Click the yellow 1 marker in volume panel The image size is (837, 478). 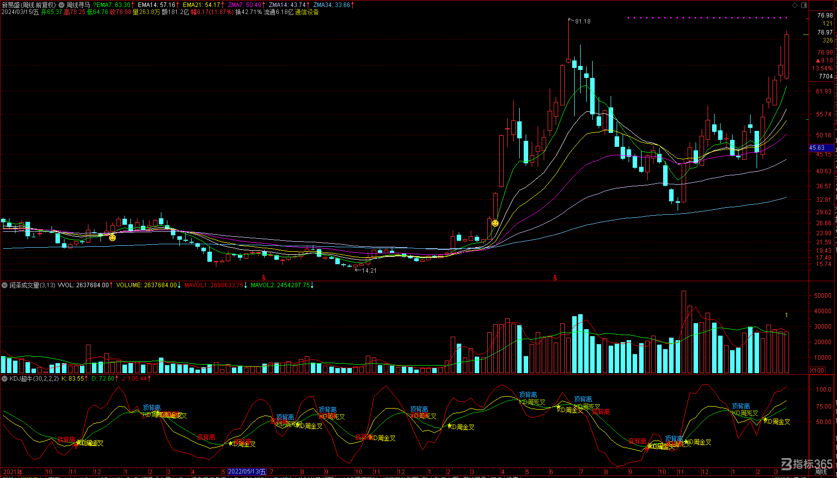coord(787,315)
